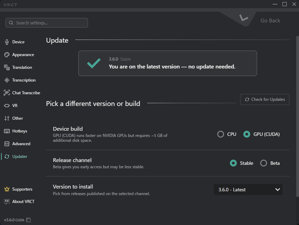Click the keyboard icon for Hotkeys
299x225 pixels.
tap(7, 131)
